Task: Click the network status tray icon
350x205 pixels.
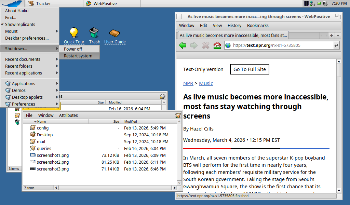Action: coord(312,3)
